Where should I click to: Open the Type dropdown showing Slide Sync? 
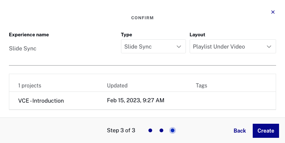click(153, 46)
